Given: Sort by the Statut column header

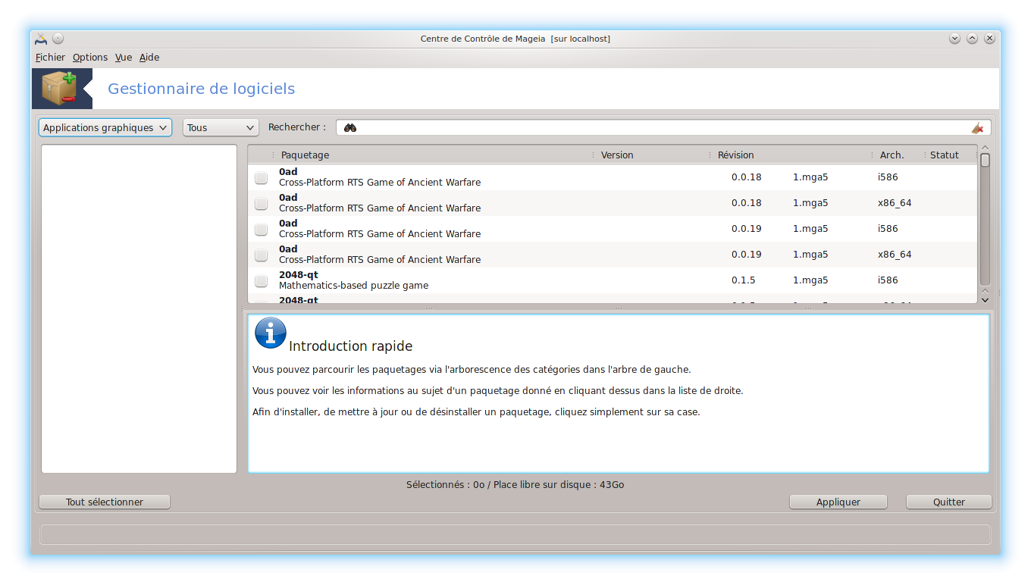Looking at the screenshot, I should (951, 155).
